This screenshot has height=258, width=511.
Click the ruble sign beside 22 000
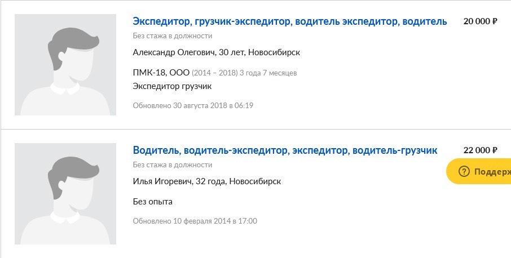[495, 150]
